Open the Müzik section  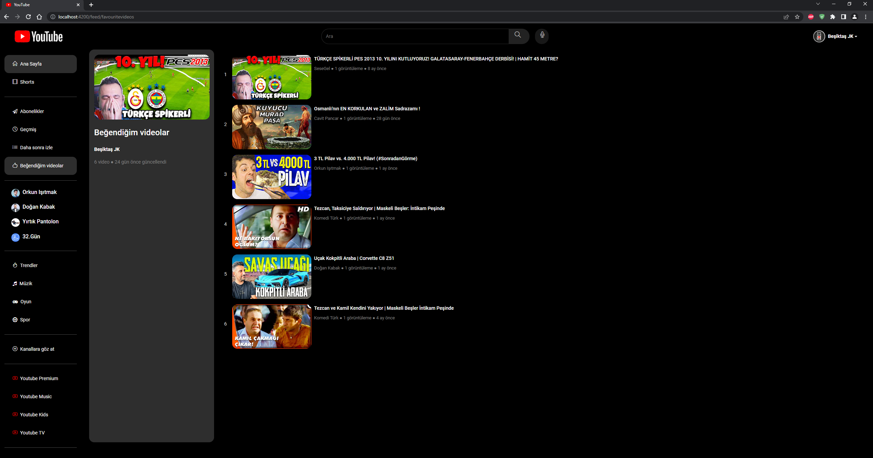click(x=26, y=283)
